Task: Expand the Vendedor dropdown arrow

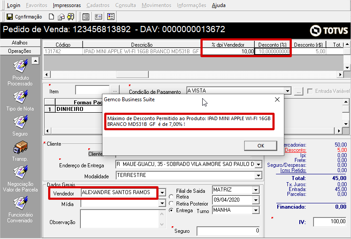Action: pyautogui.click(x=162, y=192)
